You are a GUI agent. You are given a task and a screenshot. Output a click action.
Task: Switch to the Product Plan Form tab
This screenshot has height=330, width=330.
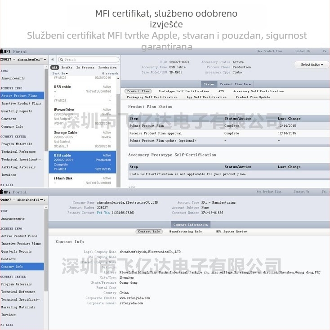[x=235, y=84]
